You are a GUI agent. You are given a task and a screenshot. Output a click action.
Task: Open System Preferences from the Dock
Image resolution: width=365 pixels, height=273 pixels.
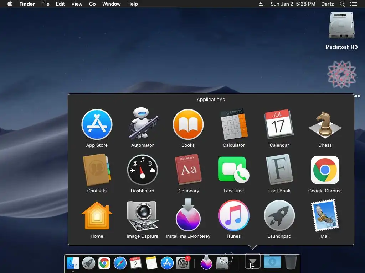183,263
